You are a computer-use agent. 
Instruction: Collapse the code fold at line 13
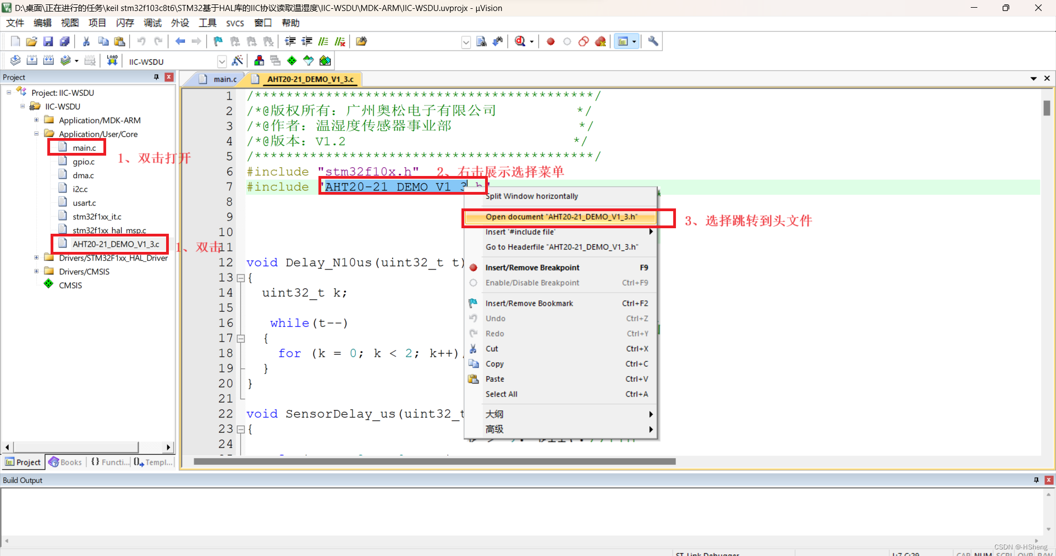click(x=240, y=278)
